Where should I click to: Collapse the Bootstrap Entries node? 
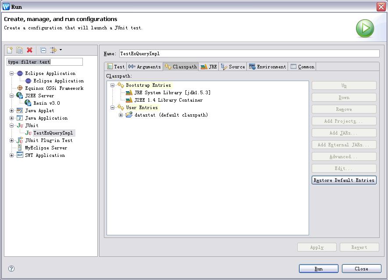click(x=112, y=85)
